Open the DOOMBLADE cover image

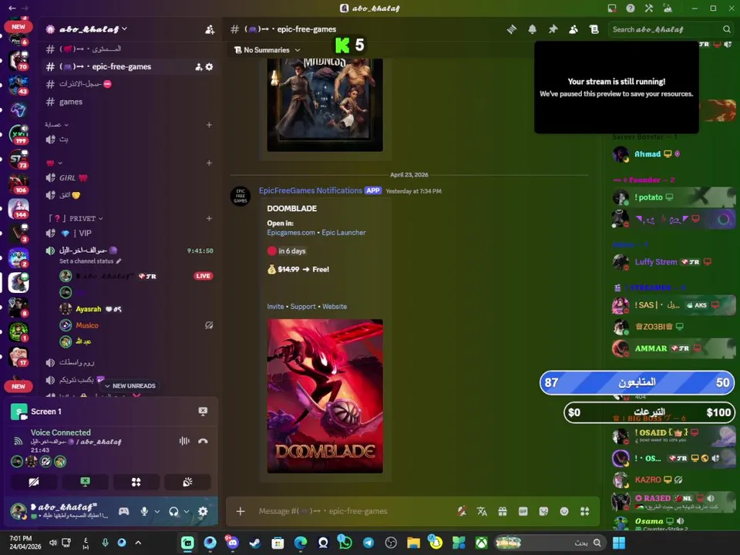tap(325, 396)
